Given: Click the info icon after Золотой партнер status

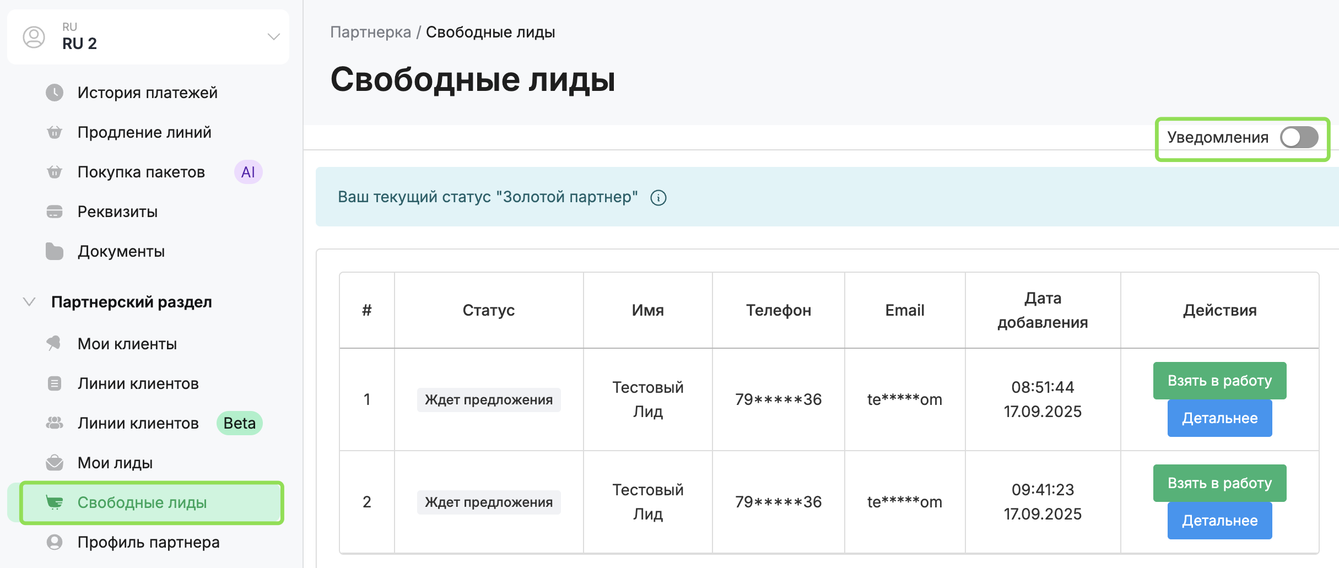Looking at the screenshot, I should tap(658, 198).
